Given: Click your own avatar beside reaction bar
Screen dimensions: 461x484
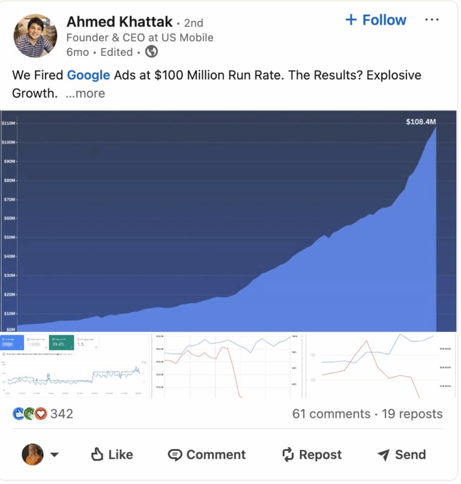Looking at the screenshot, I should tap(33, 455).
